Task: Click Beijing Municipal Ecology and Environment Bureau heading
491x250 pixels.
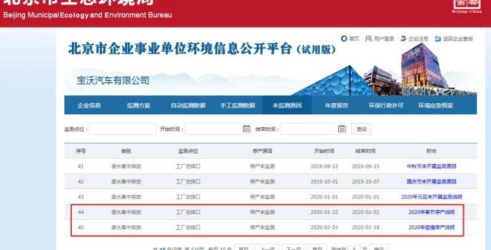Action: pyautogui.click(x=87, y=15)
